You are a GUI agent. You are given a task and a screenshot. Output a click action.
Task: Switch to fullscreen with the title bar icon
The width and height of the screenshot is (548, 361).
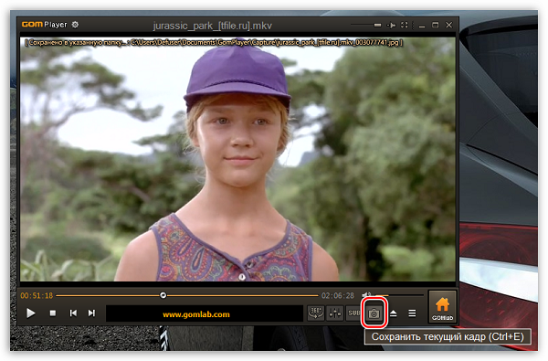[405, 25]
